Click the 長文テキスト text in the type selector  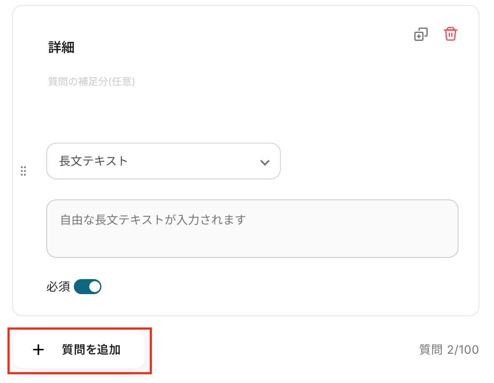(93, 161)
